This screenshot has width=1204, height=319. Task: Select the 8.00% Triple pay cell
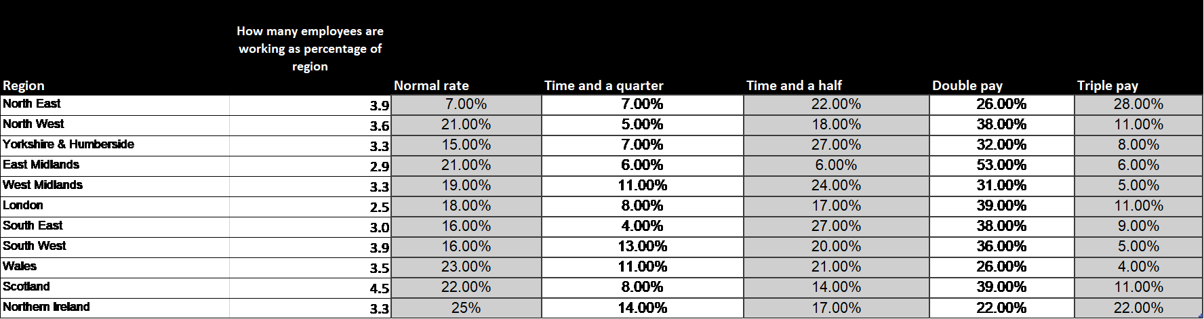(x=1138, y=145)
